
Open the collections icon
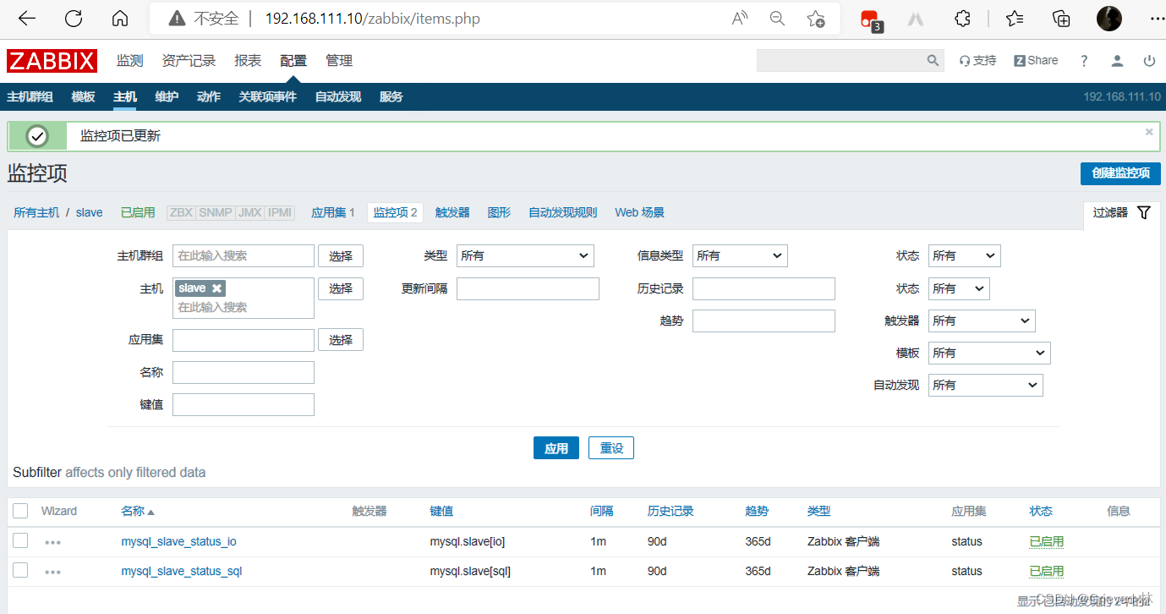click(1060, 19)
